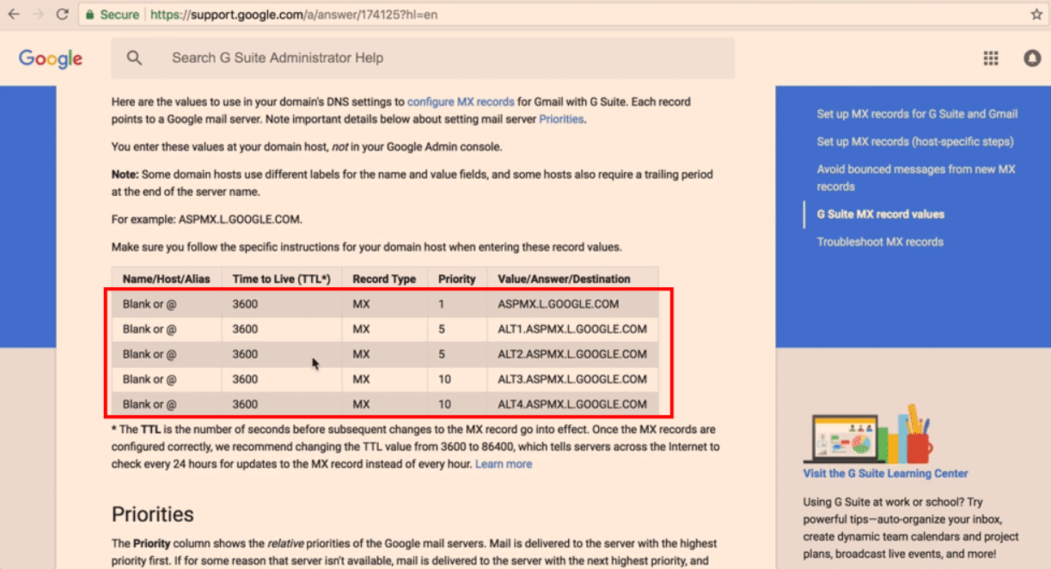The width and height of the screenshot is (1051, 569).
Task: Visit the G Suite Learning Center
Action: [886, 473]
